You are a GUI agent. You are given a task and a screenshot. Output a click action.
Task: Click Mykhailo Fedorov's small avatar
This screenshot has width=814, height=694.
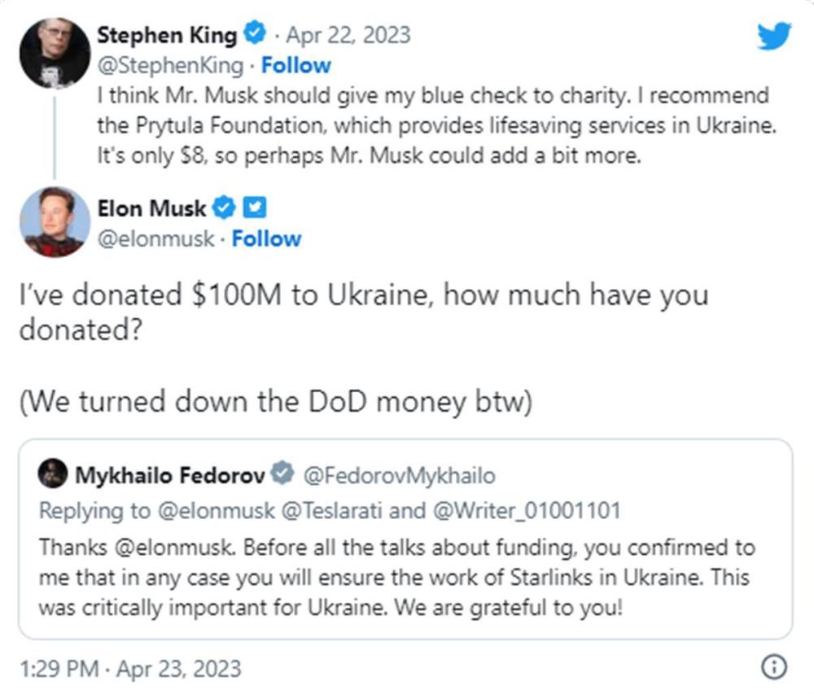pyautogui.click(x=55, y=474)
